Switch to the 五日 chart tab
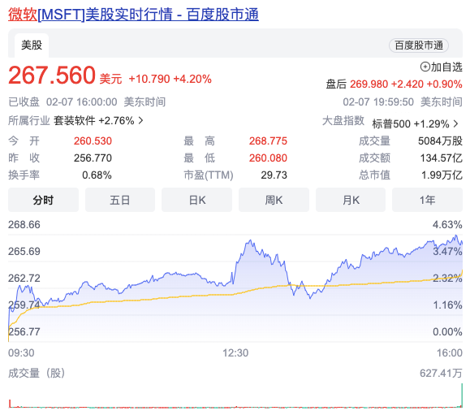The width and height of the screenshot is (470, 415). click(x=120, y=200)
